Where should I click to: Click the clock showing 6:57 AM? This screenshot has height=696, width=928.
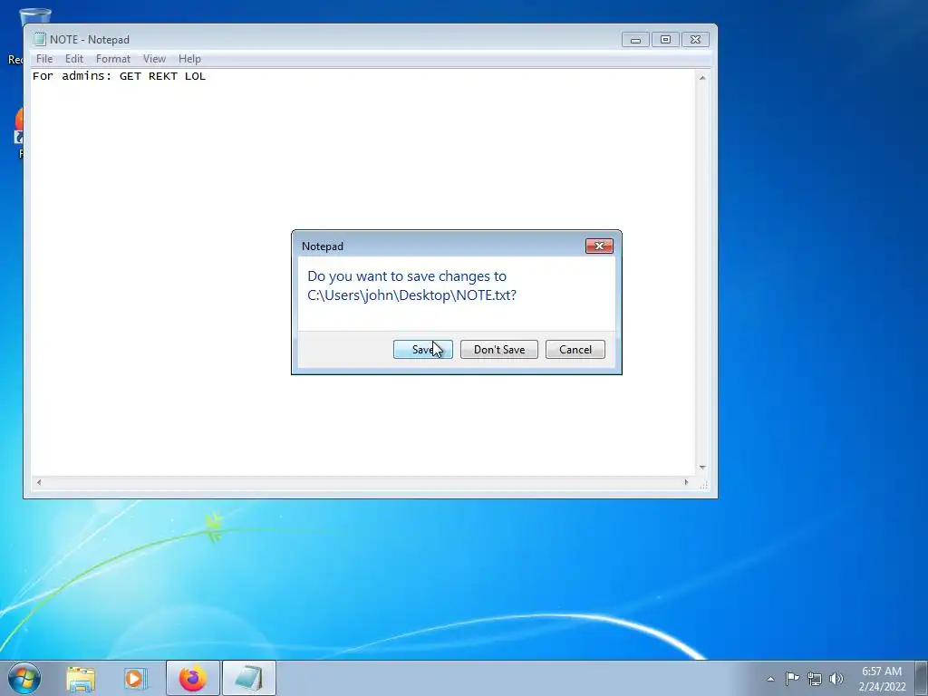(882, 678)
